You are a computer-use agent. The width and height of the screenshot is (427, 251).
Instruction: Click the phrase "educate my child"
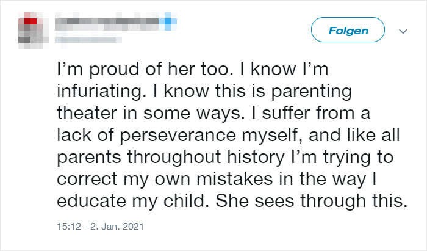tap(131, 201)
